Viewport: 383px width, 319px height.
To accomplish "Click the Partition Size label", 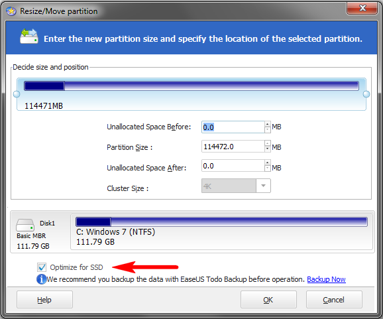I will click(129, 147).
